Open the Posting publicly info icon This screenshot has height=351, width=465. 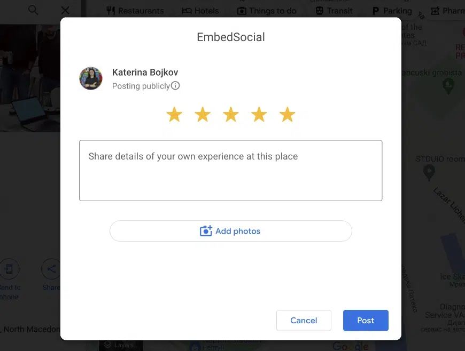(x=175, y=86)
